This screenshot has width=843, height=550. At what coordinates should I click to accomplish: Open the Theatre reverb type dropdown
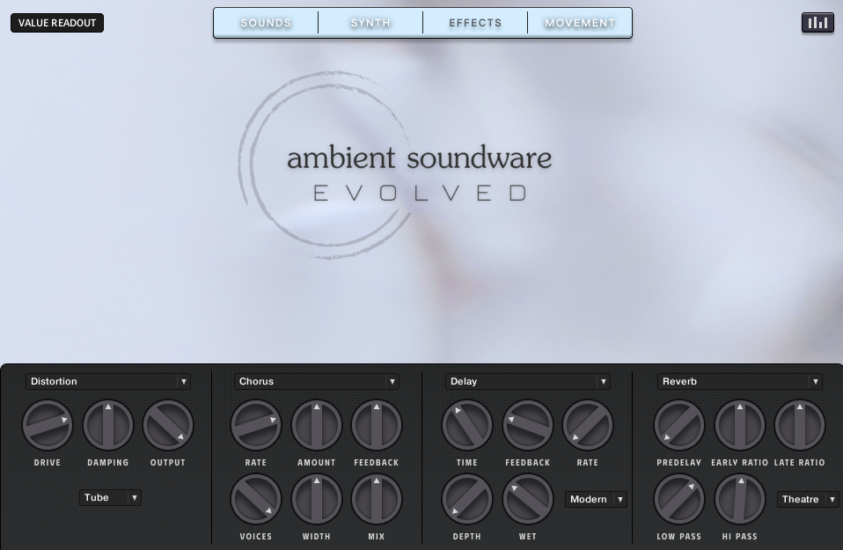pos(808,500)
